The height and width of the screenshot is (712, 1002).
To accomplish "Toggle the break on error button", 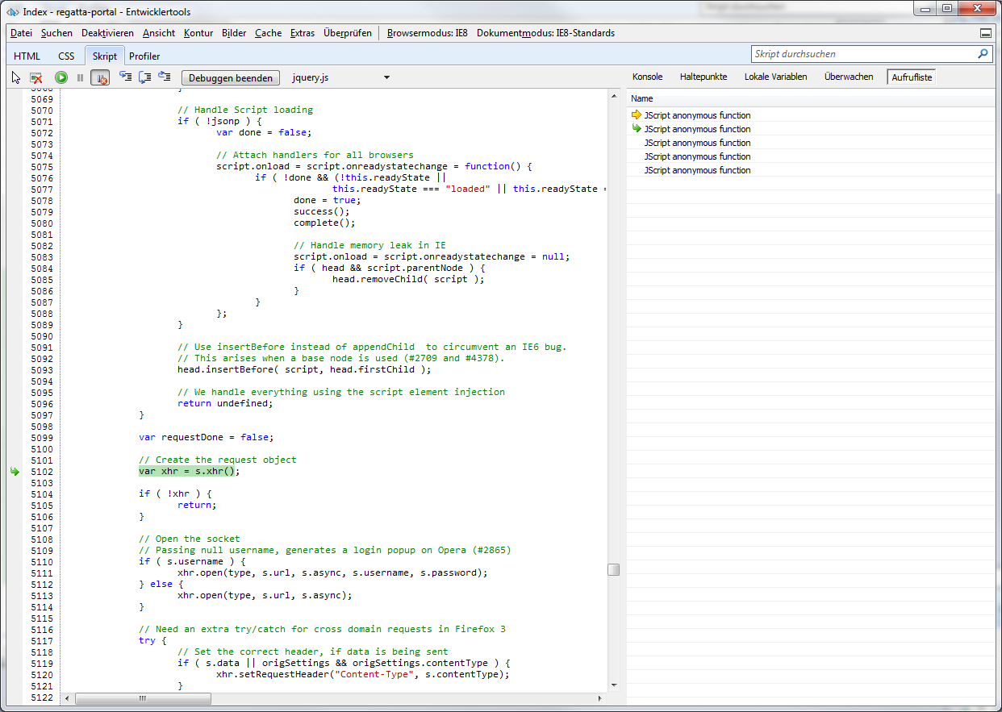I will pyautogui.click(x=100, y=77).
